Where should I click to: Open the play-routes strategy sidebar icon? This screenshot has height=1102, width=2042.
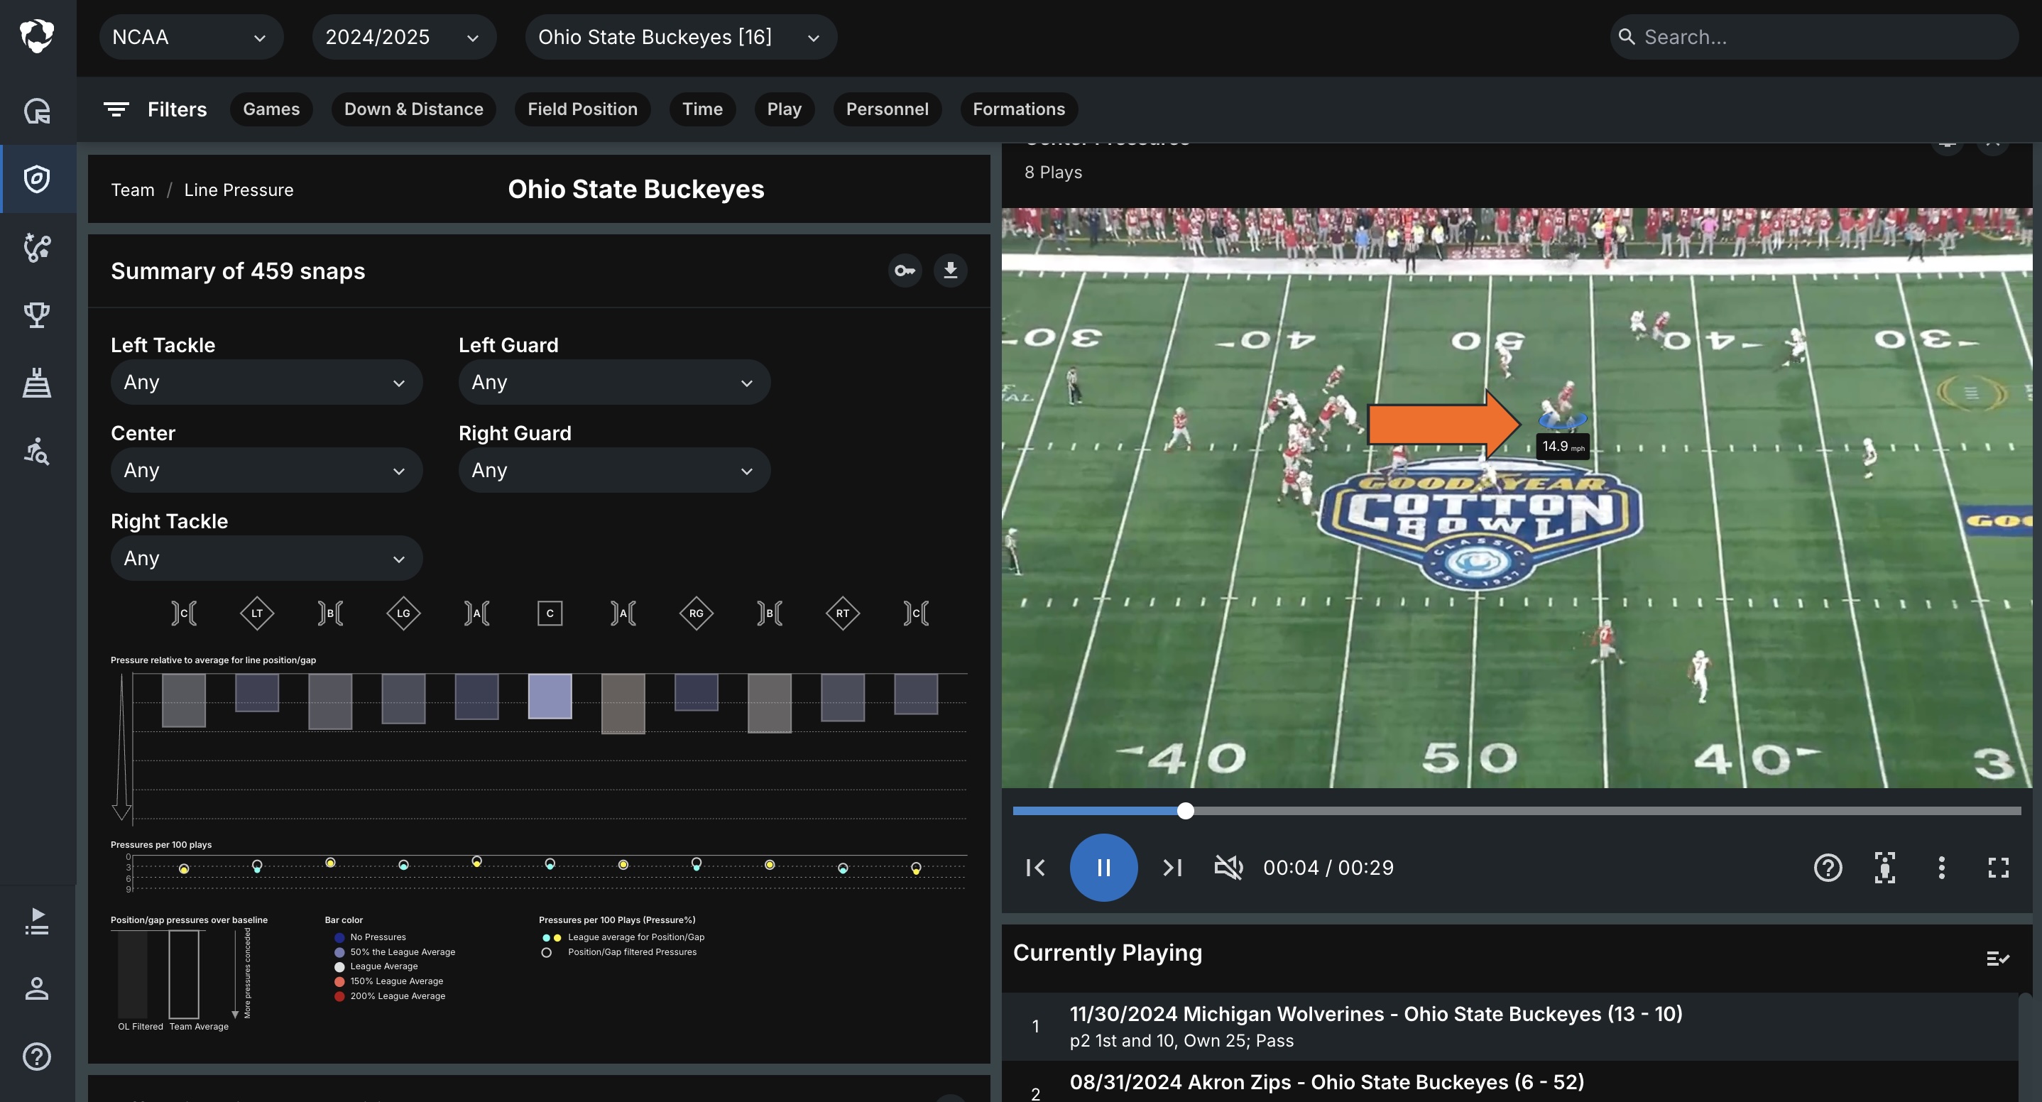(x=36, y=247)
